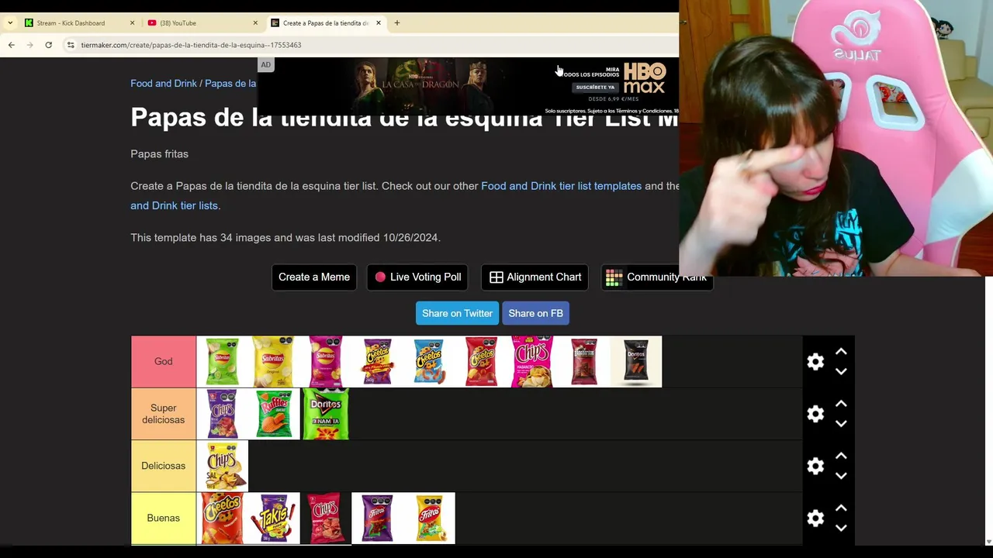The image size is (993, 558).
Task: Move Super deliciosas row down
Action: click(x=841, y=423)
